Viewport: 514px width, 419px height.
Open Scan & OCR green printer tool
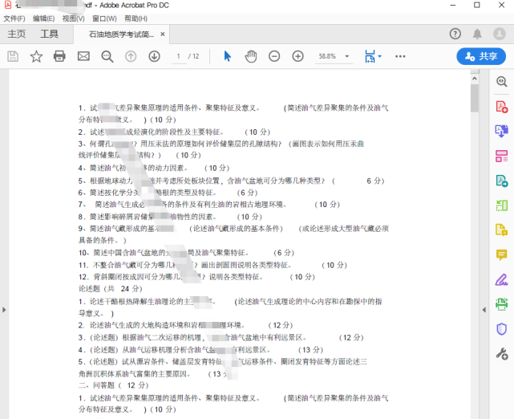[501, 304]
